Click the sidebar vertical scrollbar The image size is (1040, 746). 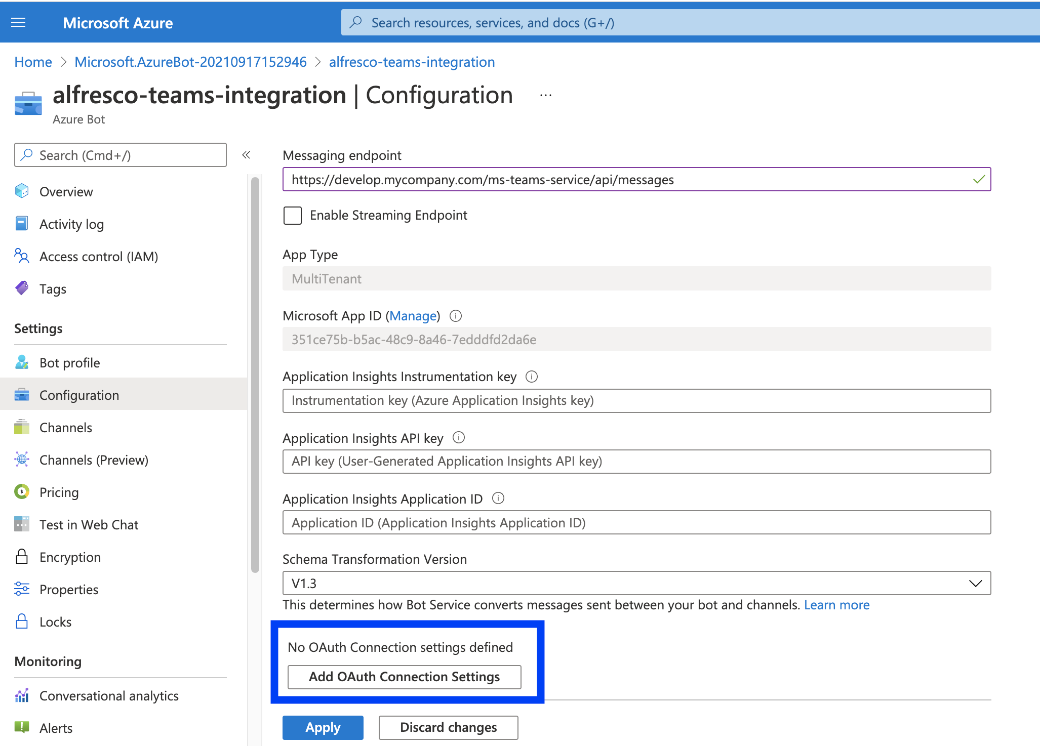click(x=255, y=375)
